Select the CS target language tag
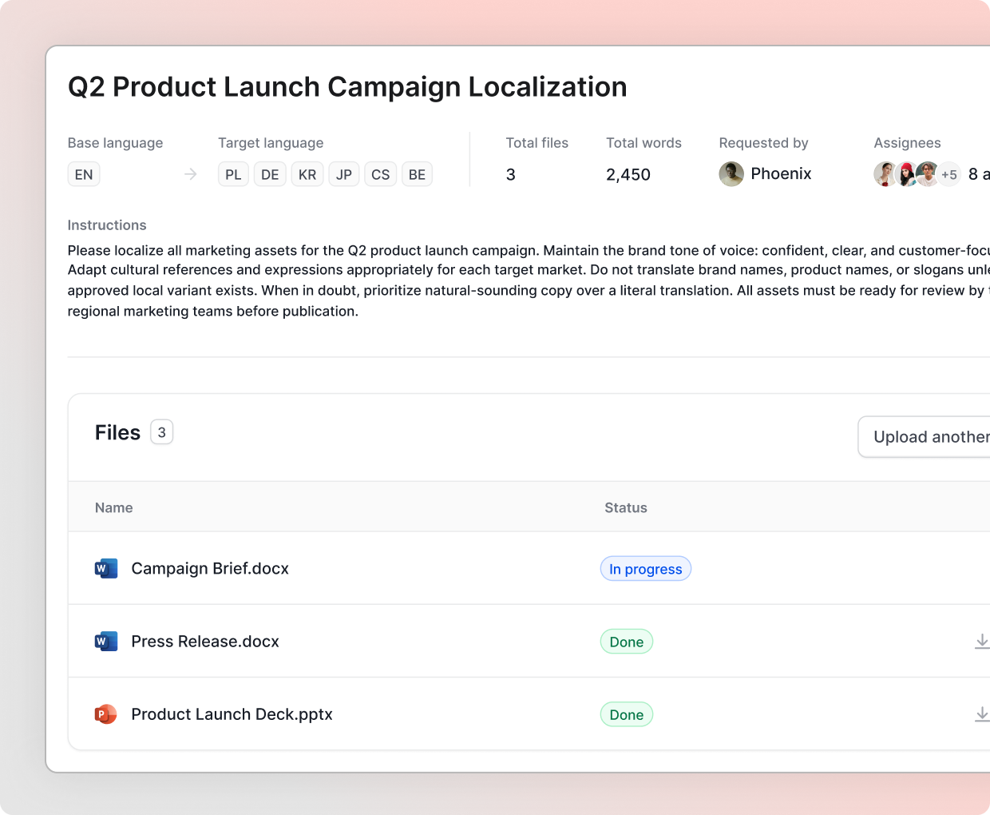Viewport: 990px width, 815px height. (x=381, y=174)
